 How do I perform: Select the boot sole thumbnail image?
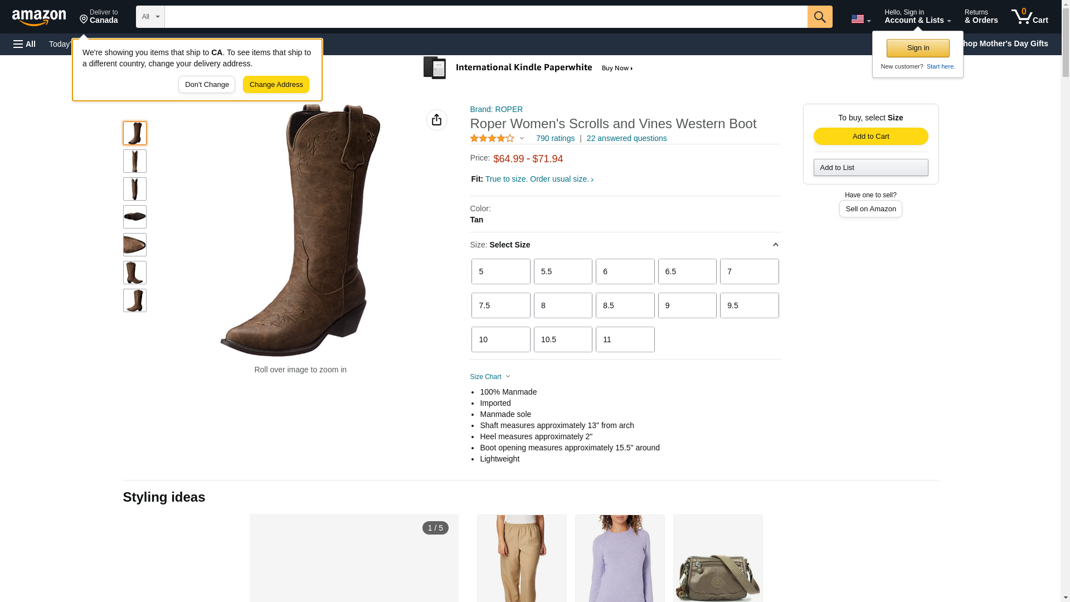pyautogui.click(x=134, y=217)
